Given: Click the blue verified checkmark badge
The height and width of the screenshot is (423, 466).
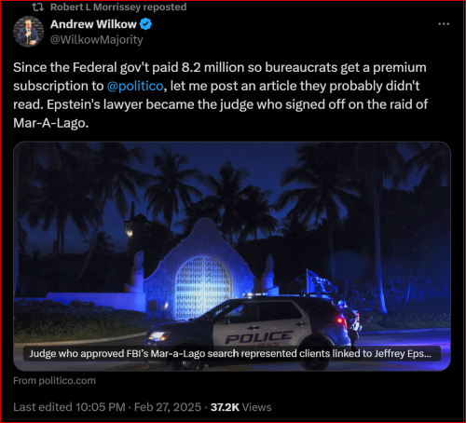Looking at the screenshot, I should click(x=145, y=24).
